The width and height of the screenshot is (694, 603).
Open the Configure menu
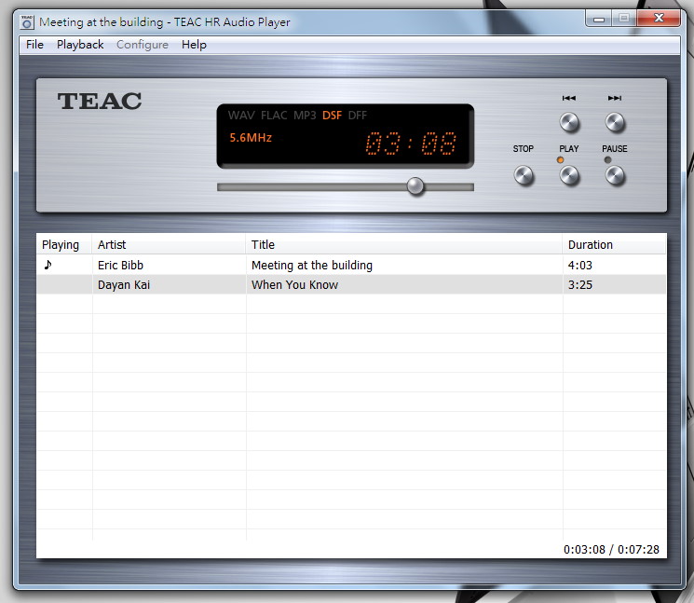[143, 45]
